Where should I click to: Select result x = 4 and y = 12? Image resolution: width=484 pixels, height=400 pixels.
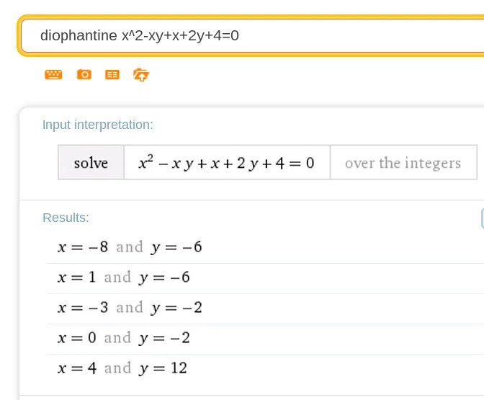point(122,368)
